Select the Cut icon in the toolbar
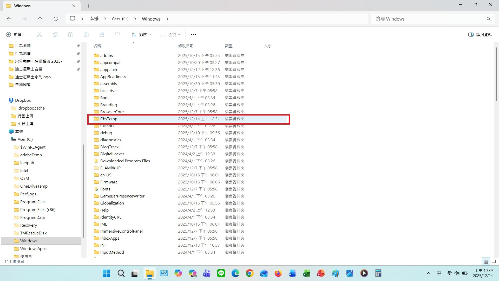Screen dimensions: 499x281 tap(40, 34)
